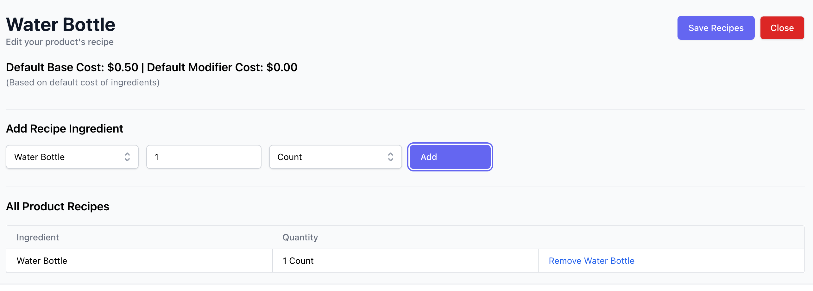Click the Based on default cost note

pyautogui.click(x=83, y=82)
